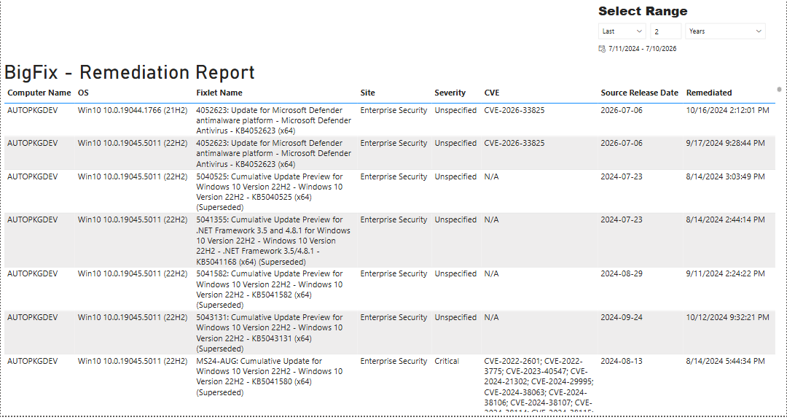Select remediated time '10/12/2024 9:32:21 PM'

(x=727, y=317)
